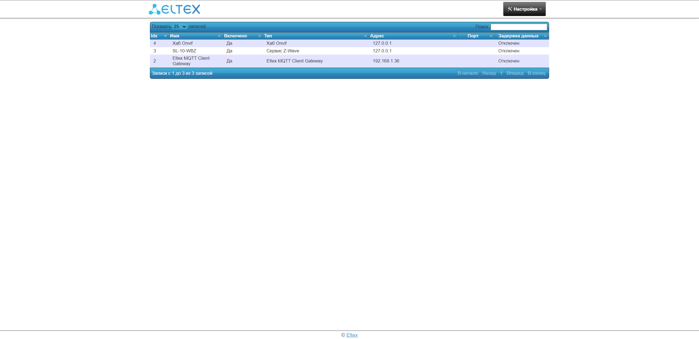
Task: Click sort arrow on Имя column
Action: pos(219,36)
